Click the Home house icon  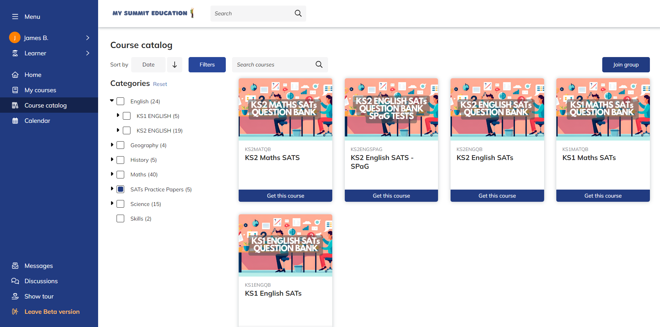click(15, 75)
